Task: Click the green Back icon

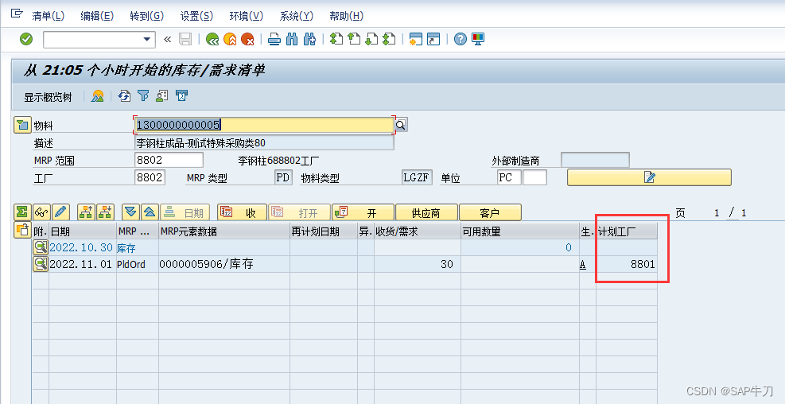Action: coord(212,39)
